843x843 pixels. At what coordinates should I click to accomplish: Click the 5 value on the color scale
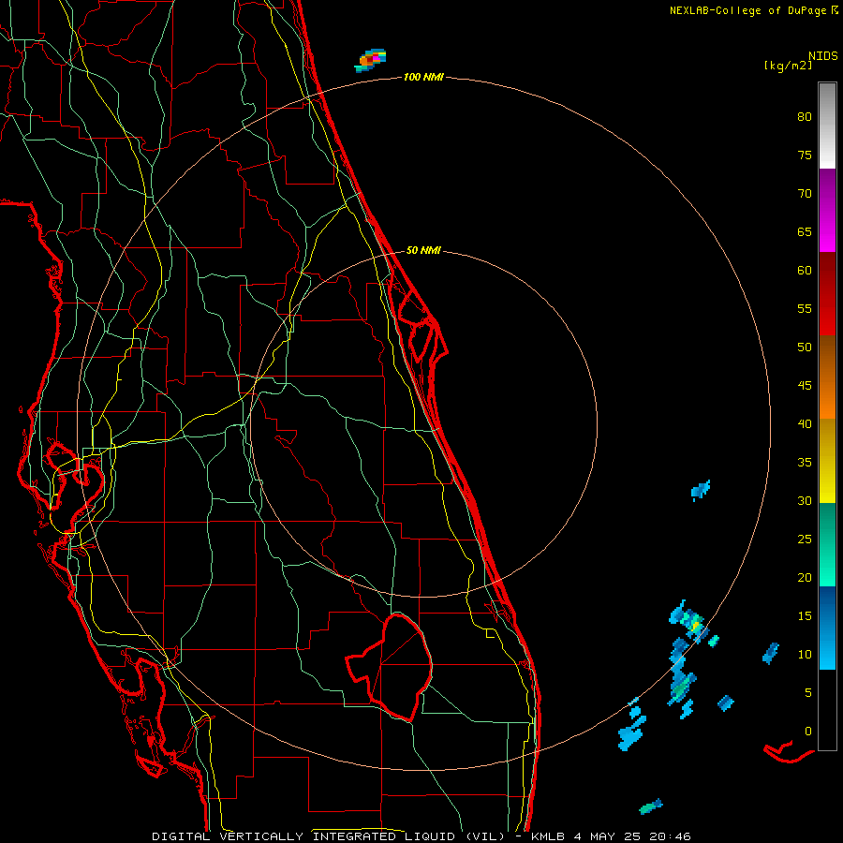click(808, 693)
